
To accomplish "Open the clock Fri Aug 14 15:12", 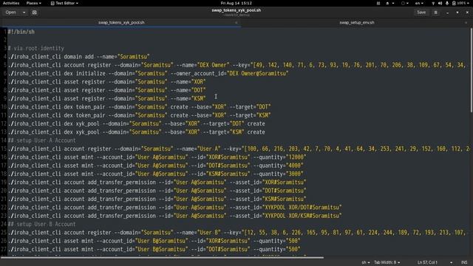I will pos(236,3).
